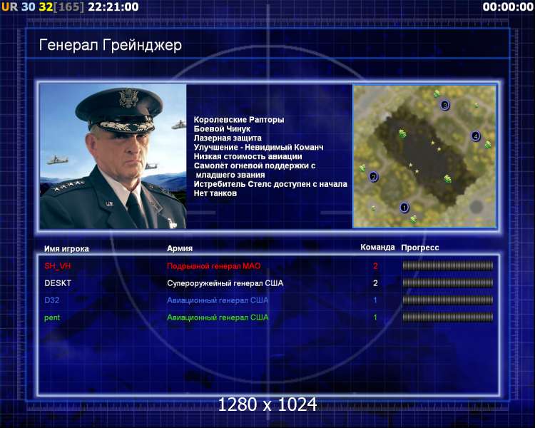
Task: Click the load progress bar for pent
Action: click(x=448, y=317)
